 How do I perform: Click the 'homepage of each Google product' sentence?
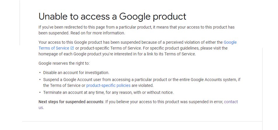[117, 54]
